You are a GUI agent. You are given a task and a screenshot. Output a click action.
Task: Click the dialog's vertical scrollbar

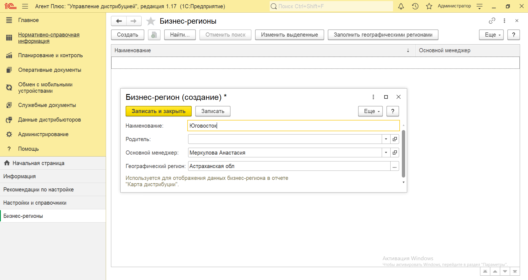coord(404,153)
